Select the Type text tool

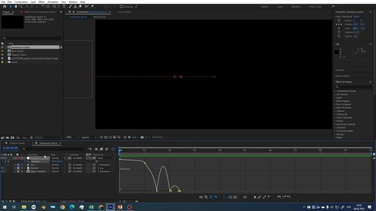[64, 6]
